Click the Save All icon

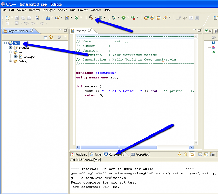point(23,18)
